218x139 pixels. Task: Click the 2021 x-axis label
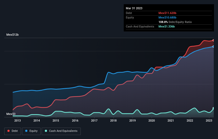170,121
